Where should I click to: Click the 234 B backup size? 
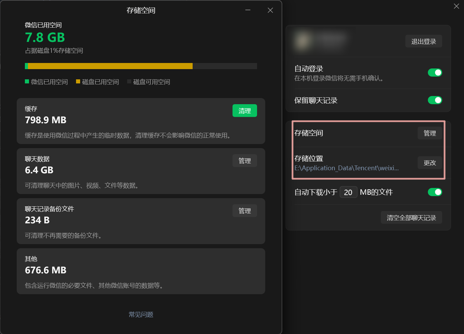pyautogui.click(x=37, y=220)
